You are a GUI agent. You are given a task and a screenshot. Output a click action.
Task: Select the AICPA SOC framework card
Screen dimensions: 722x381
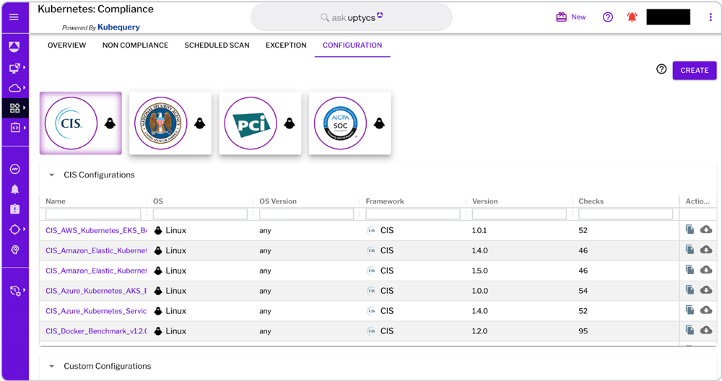pos(350,123)
